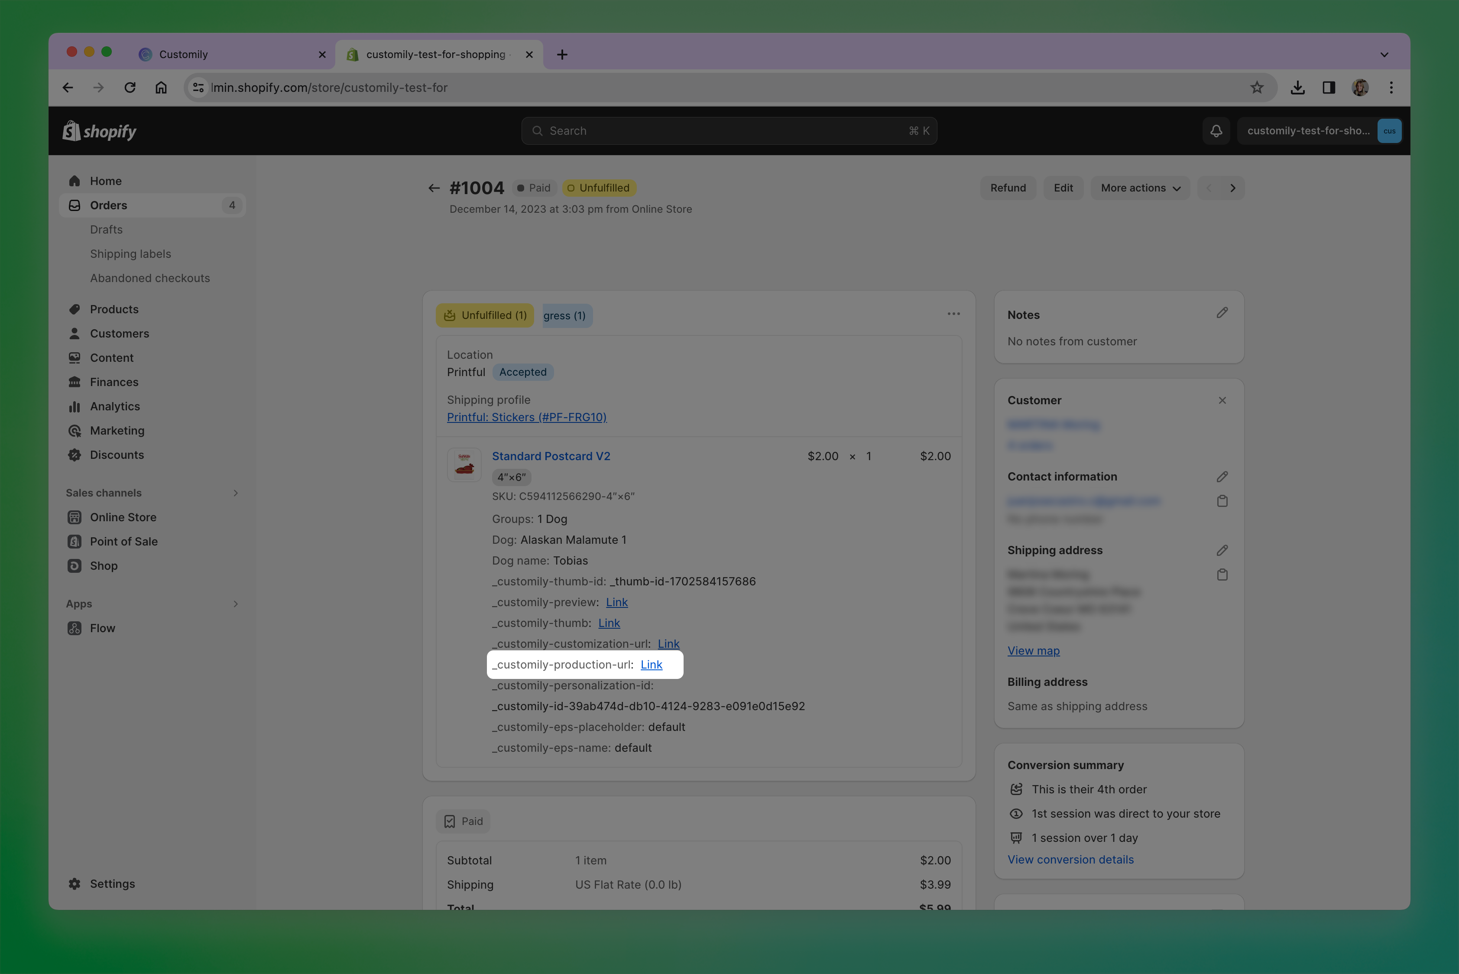
Task: Open the three-dot menu on fulfillment card
Action: 953,314
